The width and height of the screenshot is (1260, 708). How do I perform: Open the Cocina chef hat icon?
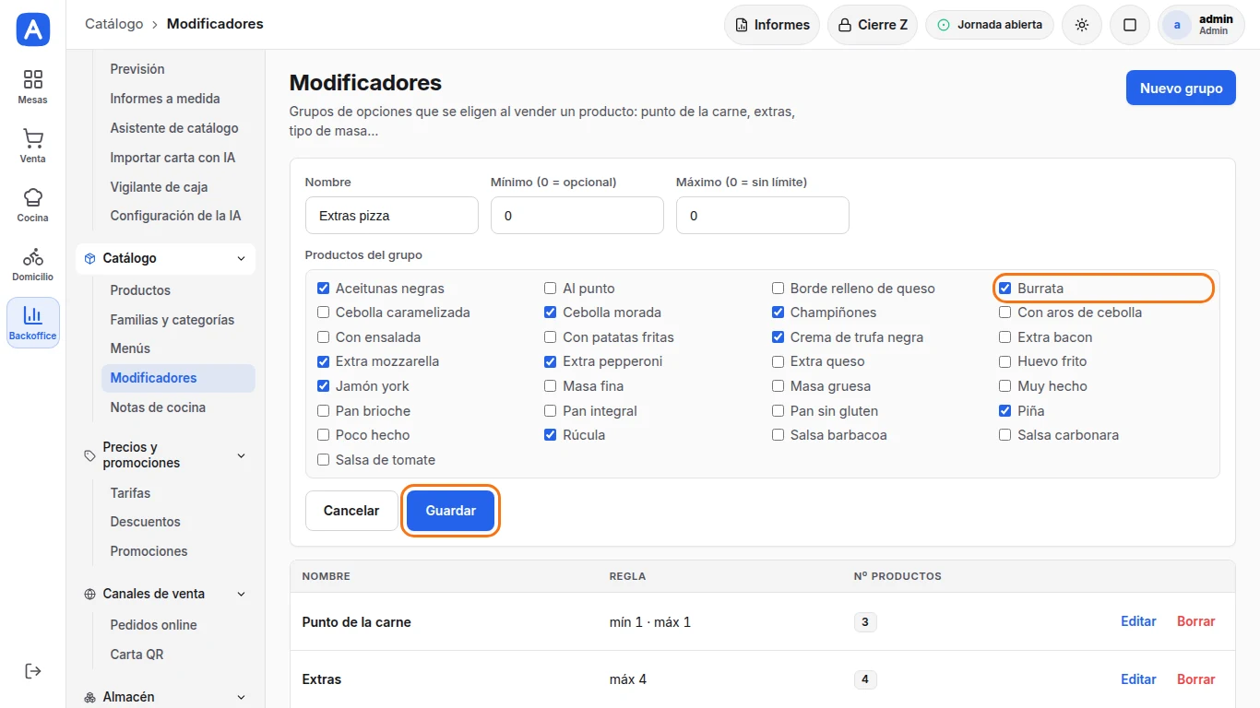(x=33, y=197)
